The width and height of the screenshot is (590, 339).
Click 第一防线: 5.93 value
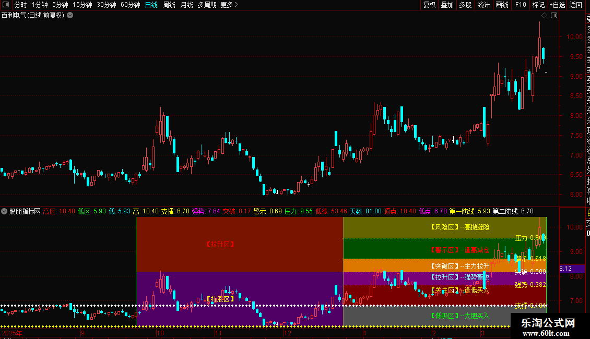[469, 211]
